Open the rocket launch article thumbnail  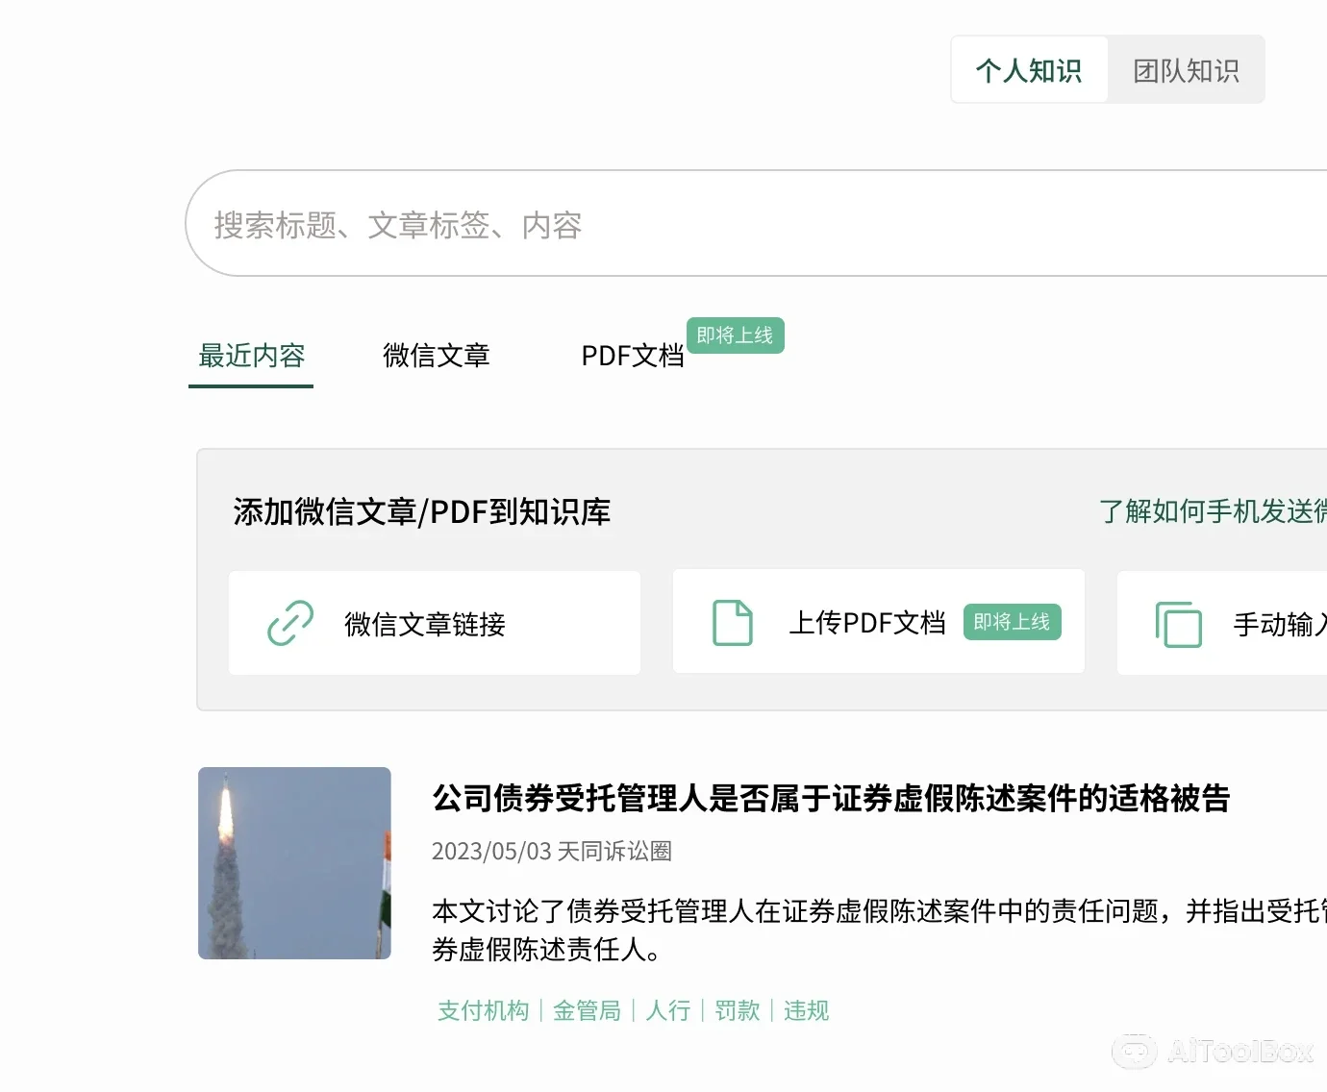[x=294, y=863]
